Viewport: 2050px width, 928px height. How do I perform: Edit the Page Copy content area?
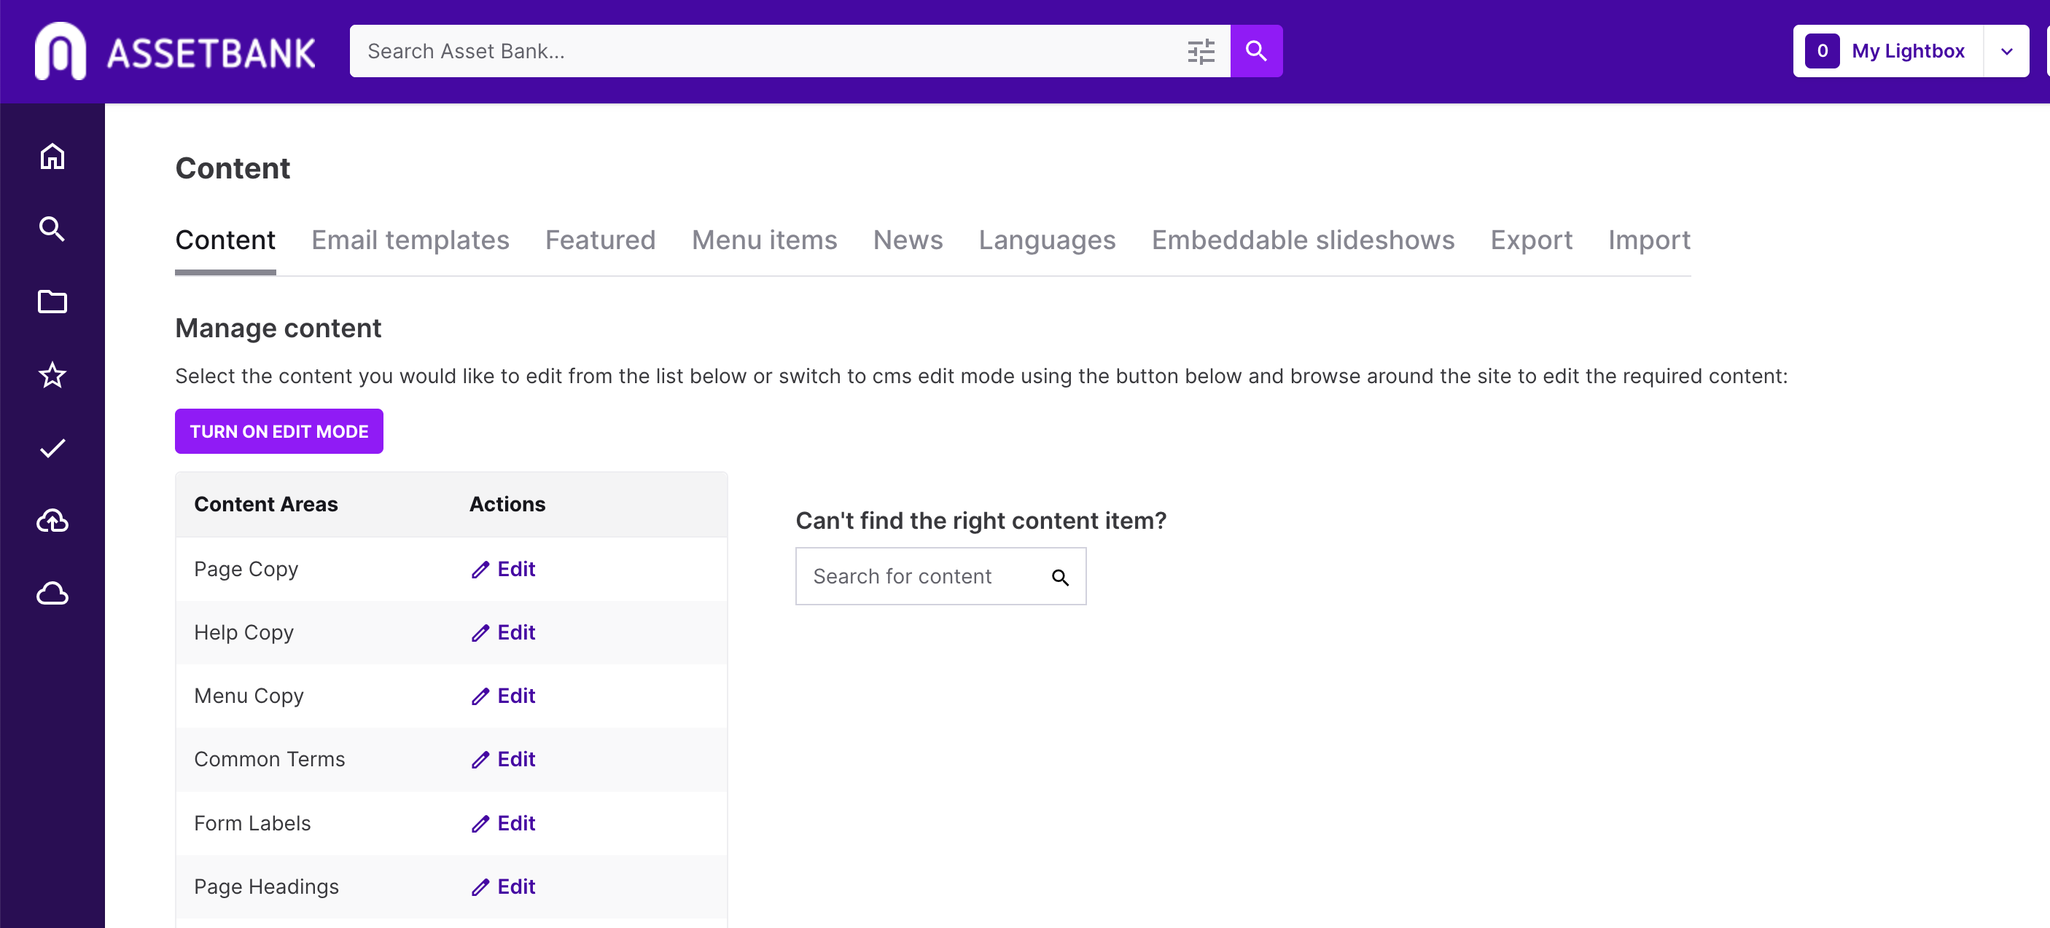click(504, 570)
